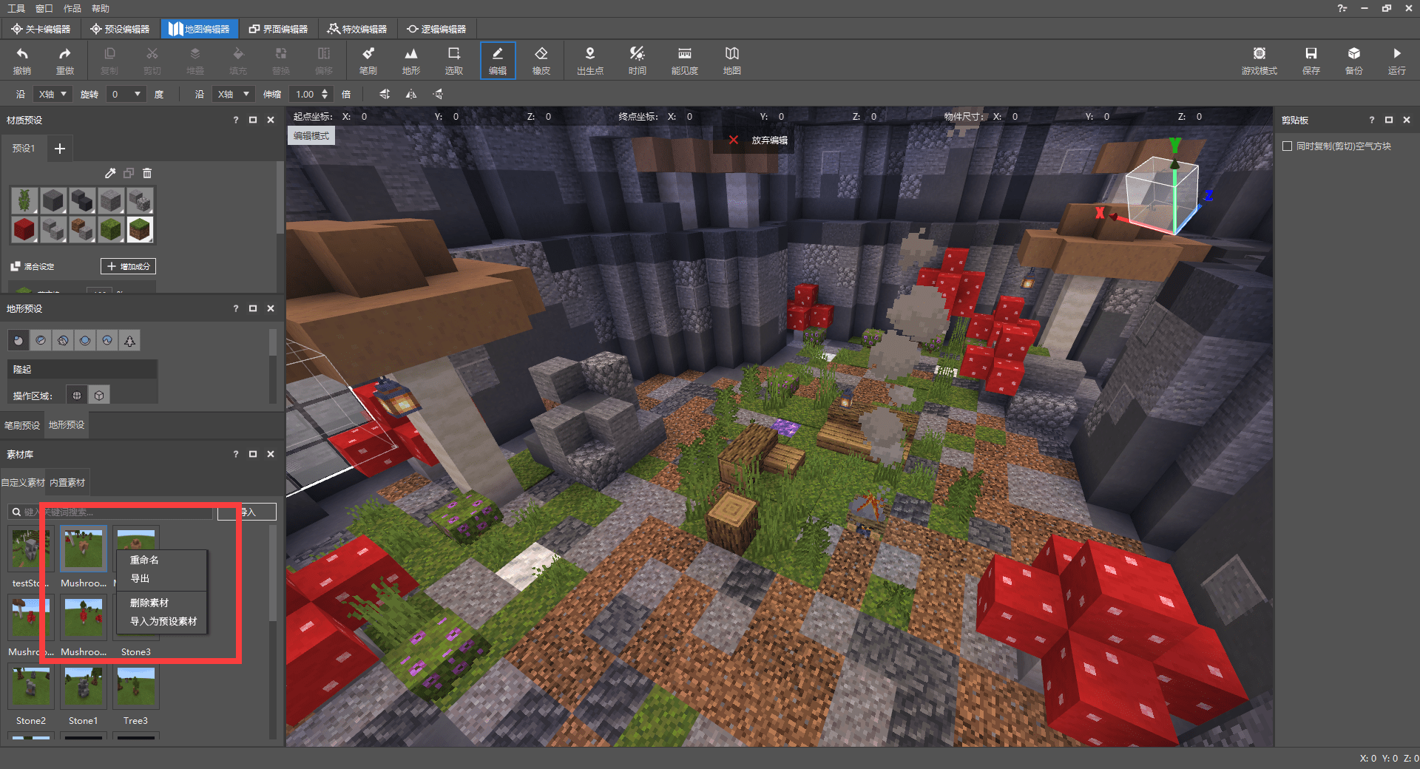Image resolution: width=1420 pixels, height=769 pixels.
Task: Choose 删除素材 in context menu
Action: (162, 603)
